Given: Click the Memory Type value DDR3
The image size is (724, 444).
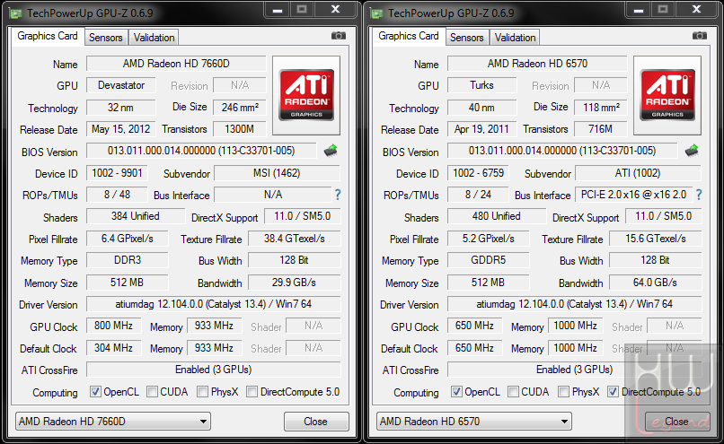Looking at the screenshot, I should click(x=128, y=260).
